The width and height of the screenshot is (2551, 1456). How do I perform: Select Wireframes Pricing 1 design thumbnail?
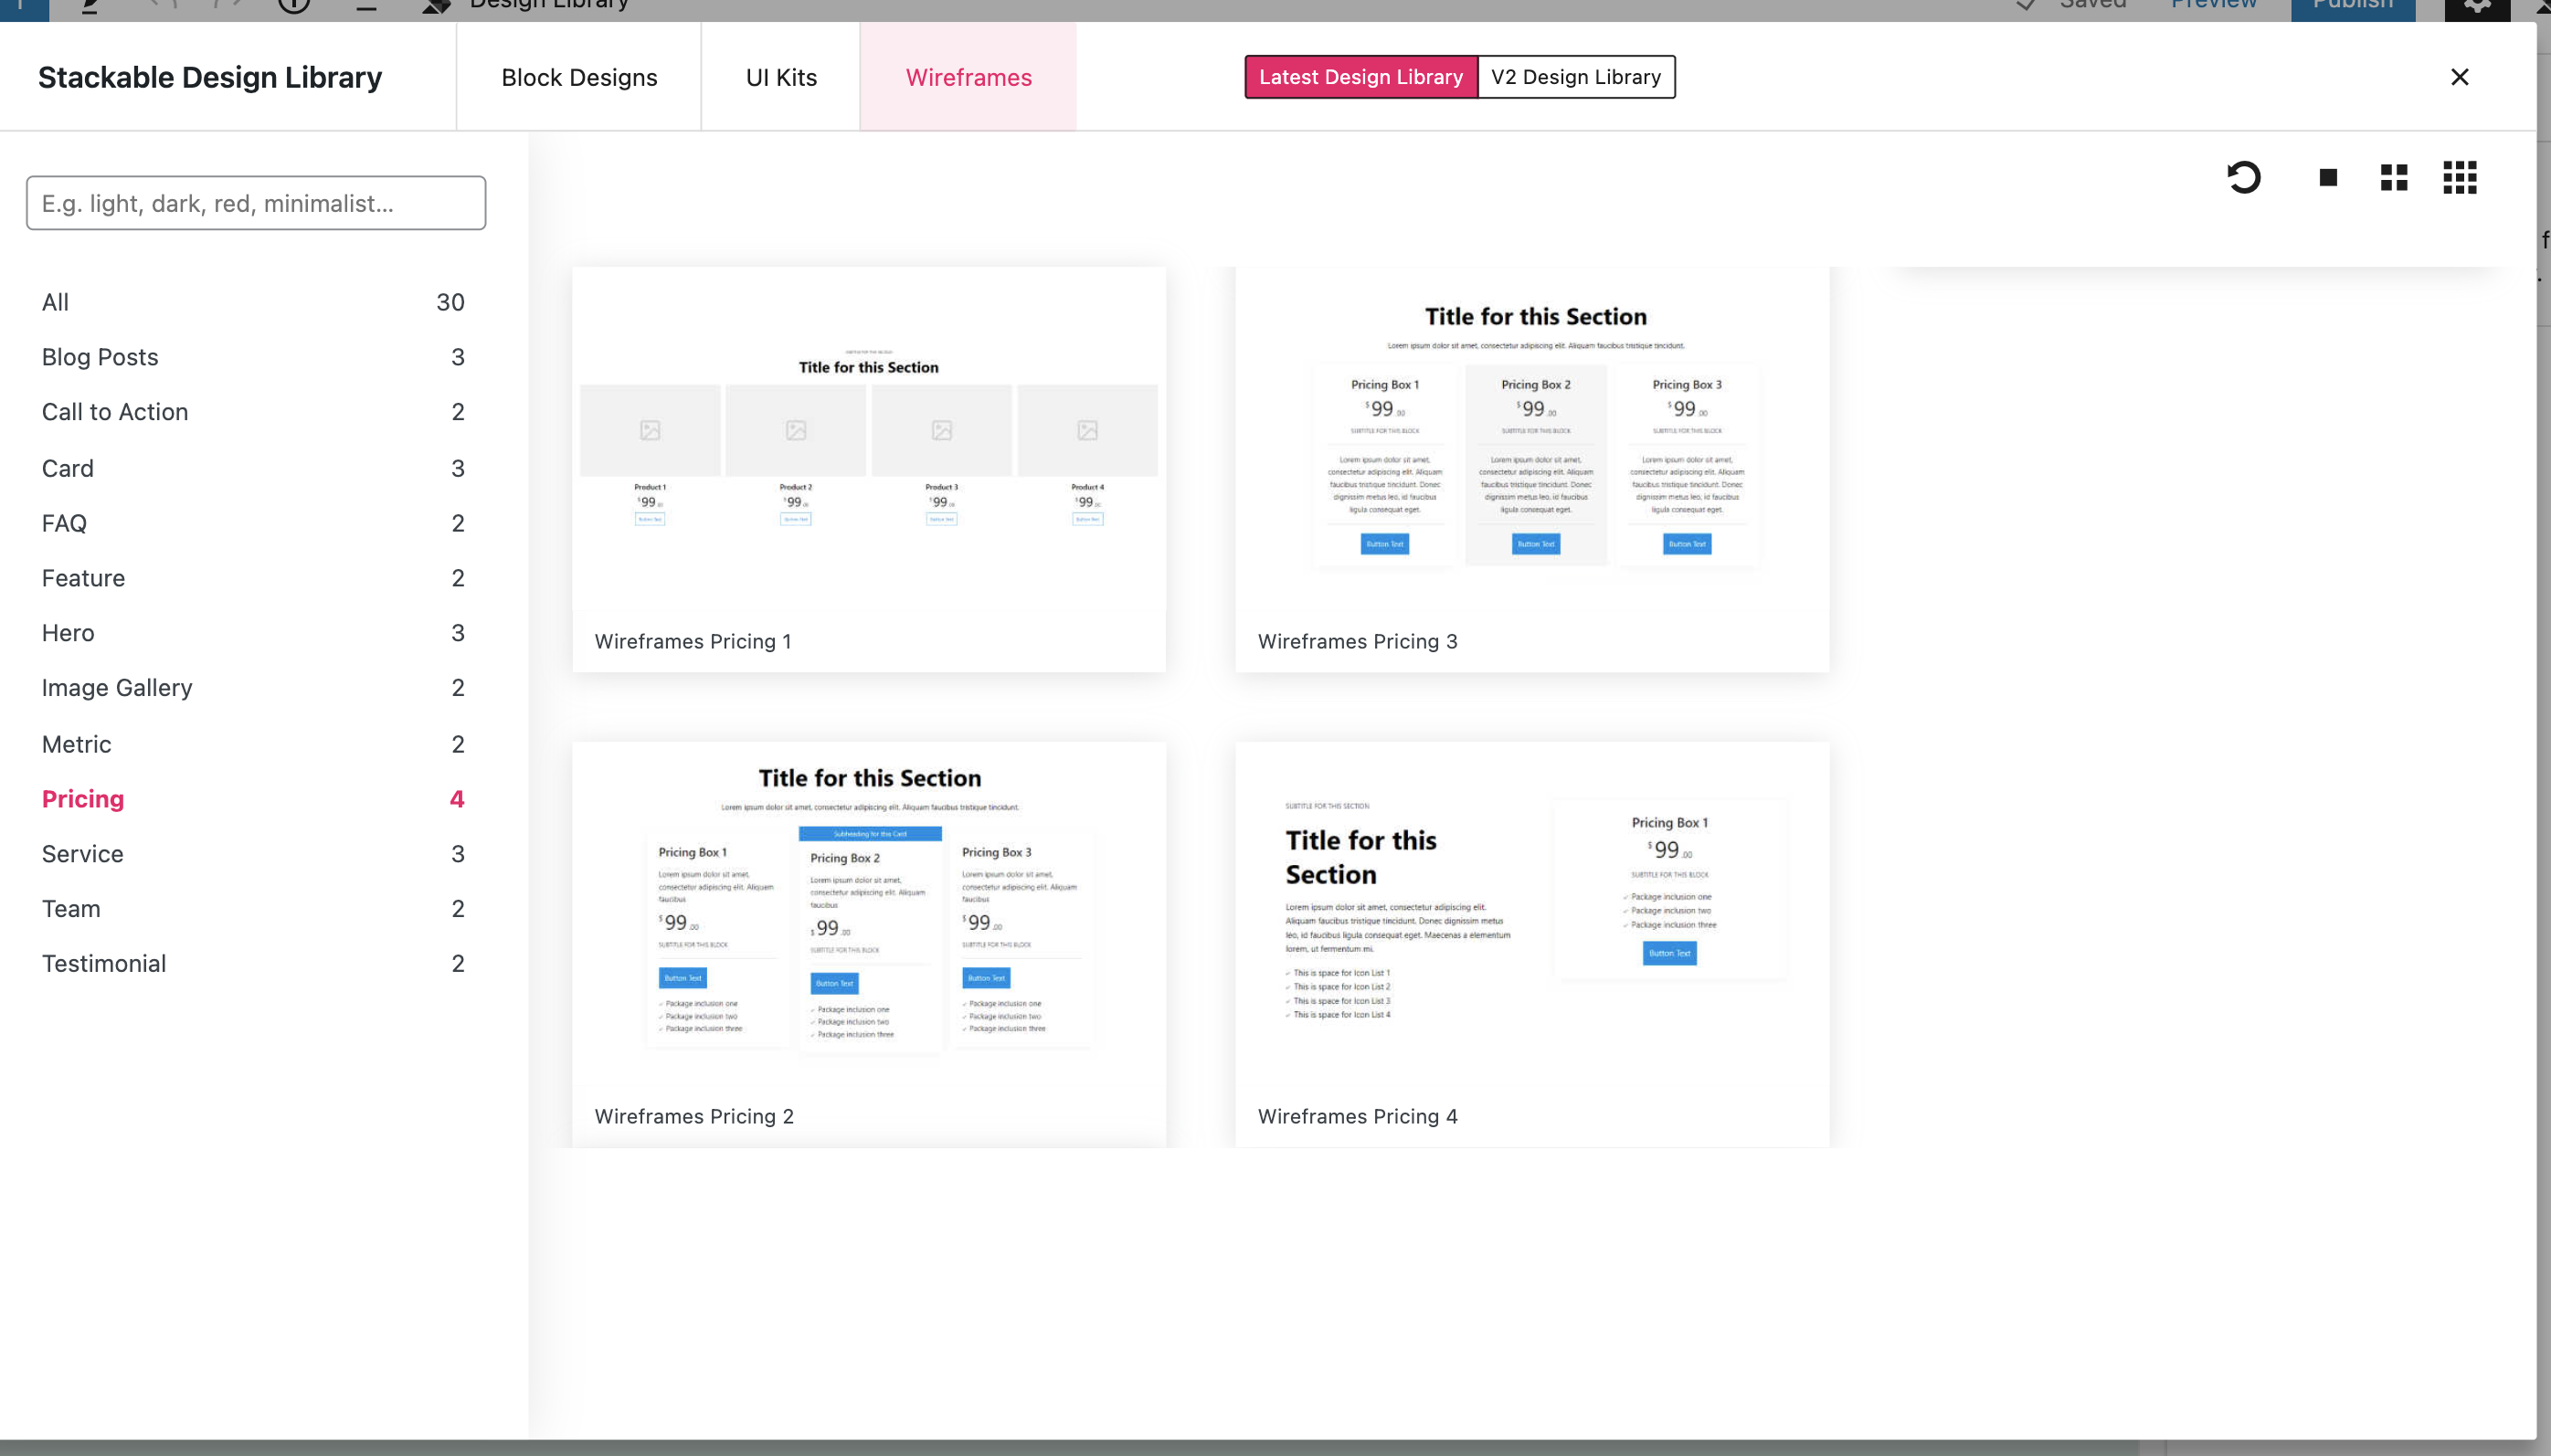click(868, 440)
